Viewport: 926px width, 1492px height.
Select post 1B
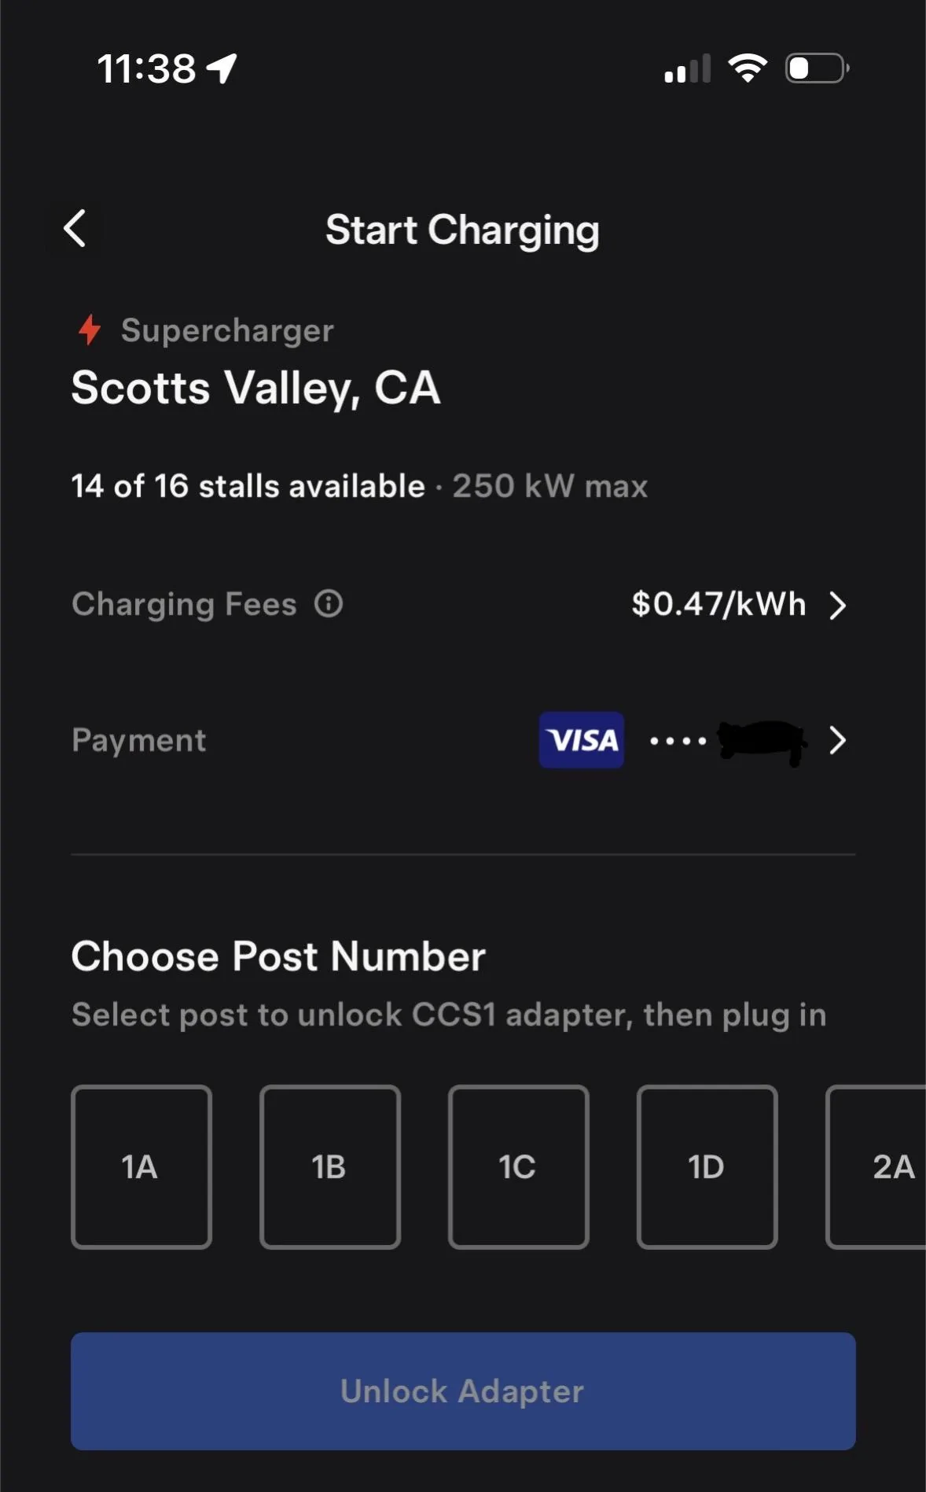click(x=330, y=1166)
